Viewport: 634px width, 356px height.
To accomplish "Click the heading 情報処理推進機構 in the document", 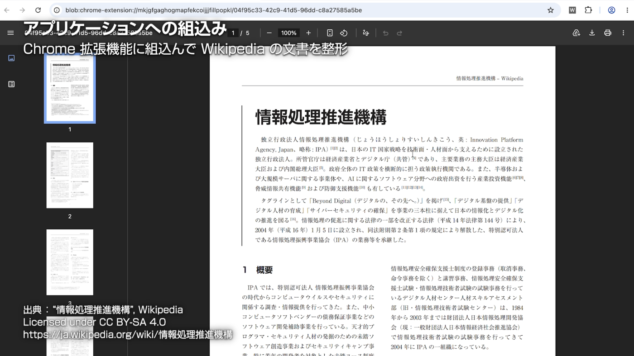I will coord(321,117).
